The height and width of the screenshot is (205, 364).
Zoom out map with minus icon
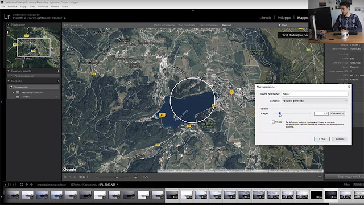tap(97, 177)
